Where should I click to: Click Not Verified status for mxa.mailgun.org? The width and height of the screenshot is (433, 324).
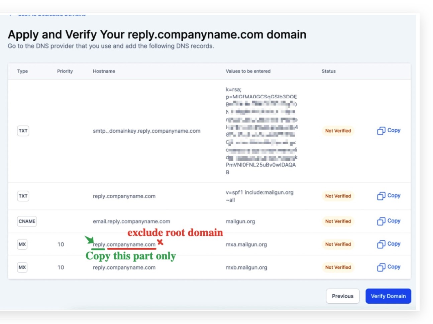point(338,244)
